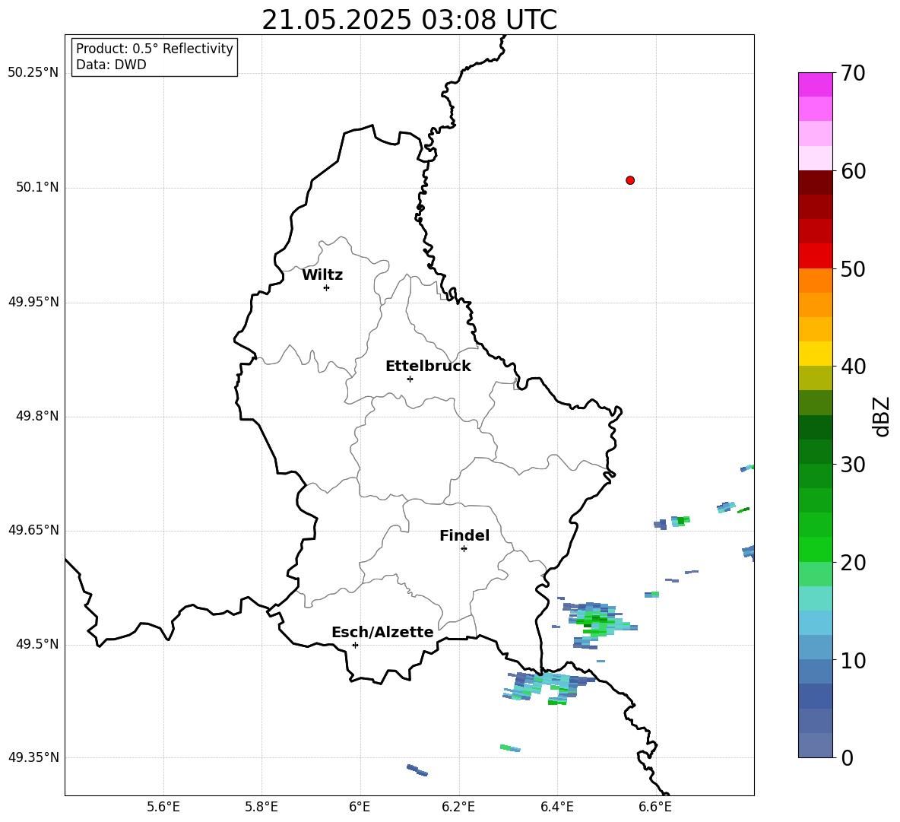
Task: Click the 50 tick on colorbar
Action: 853,268
